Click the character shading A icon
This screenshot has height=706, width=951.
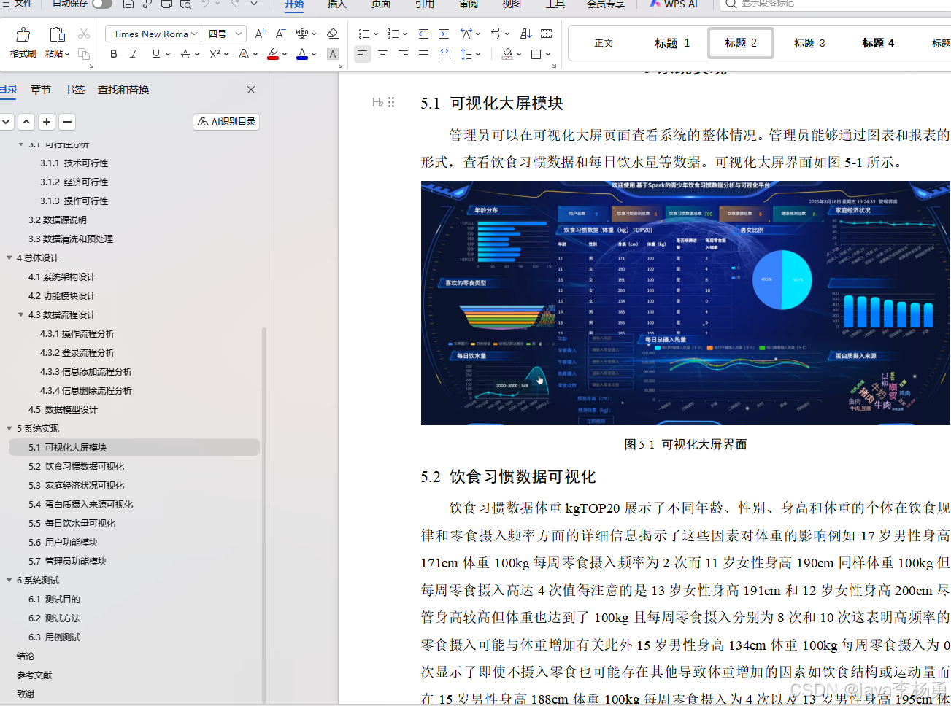click(x=333, y=54)
